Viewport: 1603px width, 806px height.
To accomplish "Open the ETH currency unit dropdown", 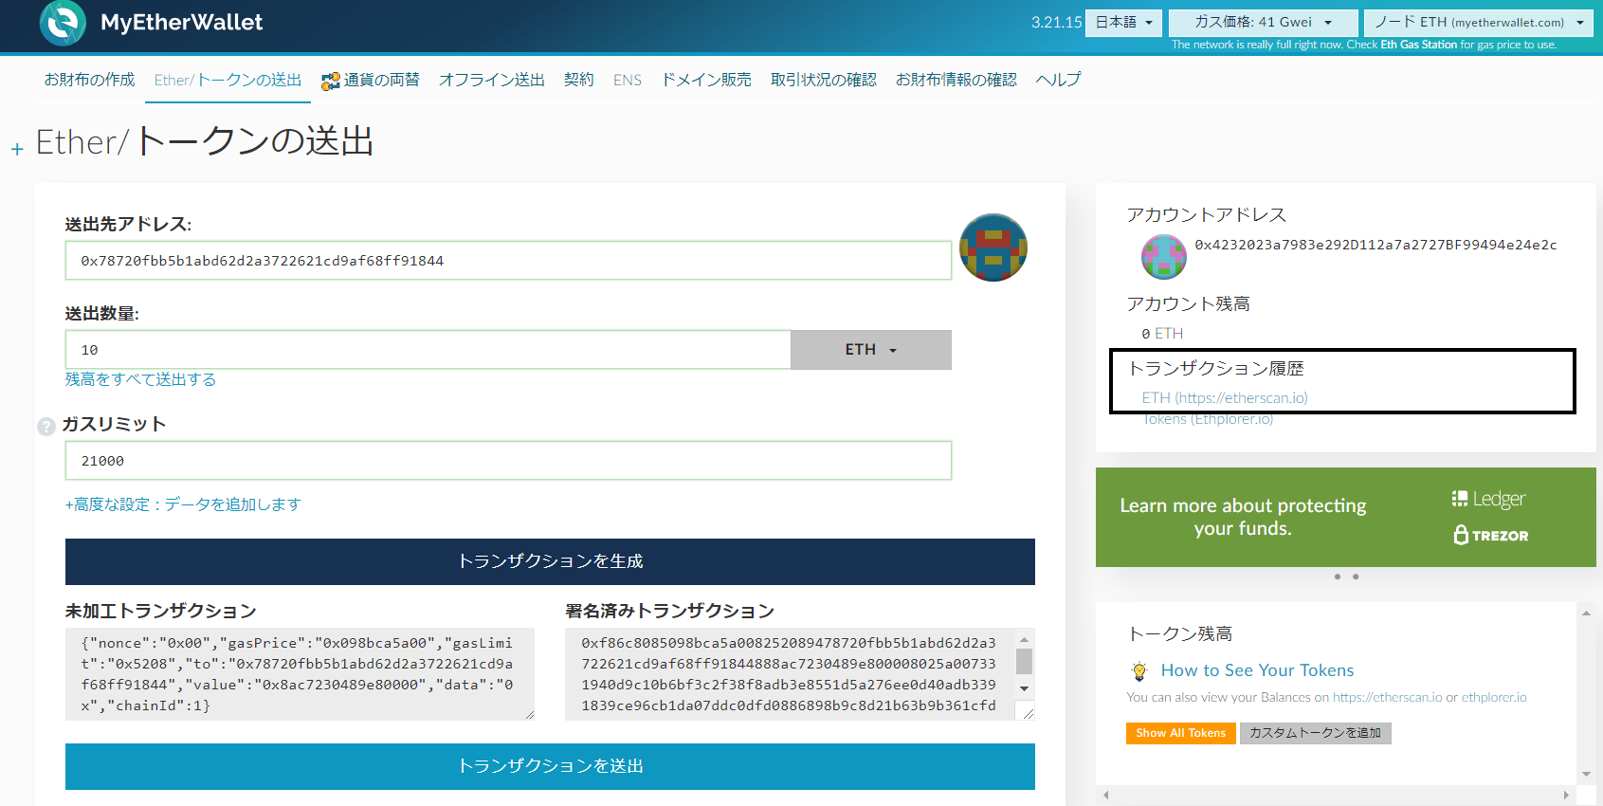I will tap(871, 350).
